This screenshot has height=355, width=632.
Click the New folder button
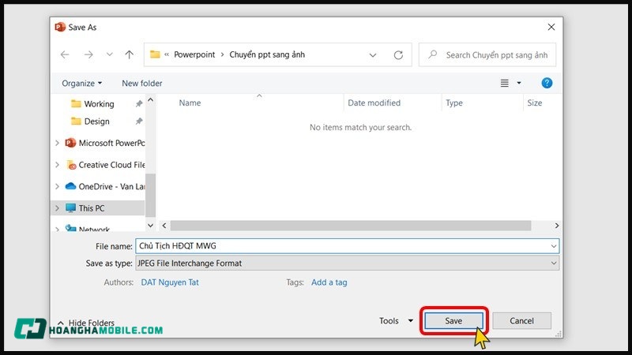tap(142, 83)
